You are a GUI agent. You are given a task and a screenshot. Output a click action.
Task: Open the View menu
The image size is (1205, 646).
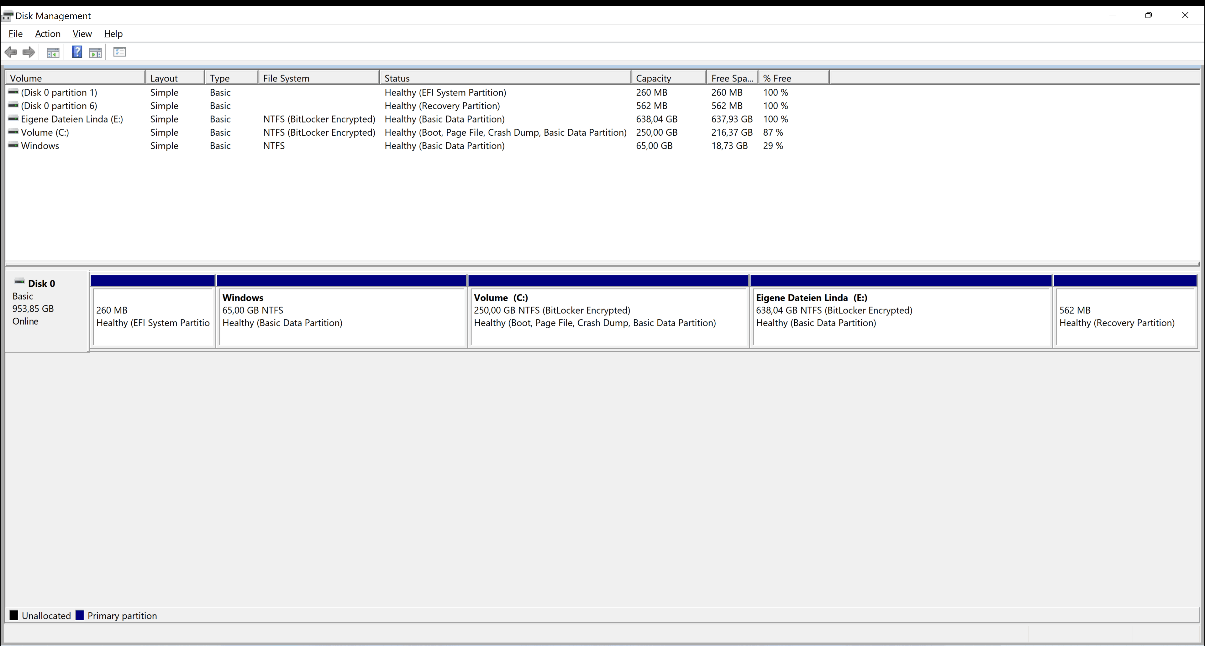click(x=82, y=34)
